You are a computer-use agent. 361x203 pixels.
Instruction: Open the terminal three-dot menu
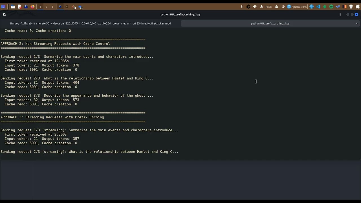point(340,14)
